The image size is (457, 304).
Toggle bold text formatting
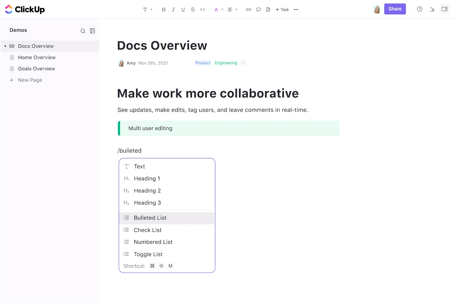click(x=164, y=9)
